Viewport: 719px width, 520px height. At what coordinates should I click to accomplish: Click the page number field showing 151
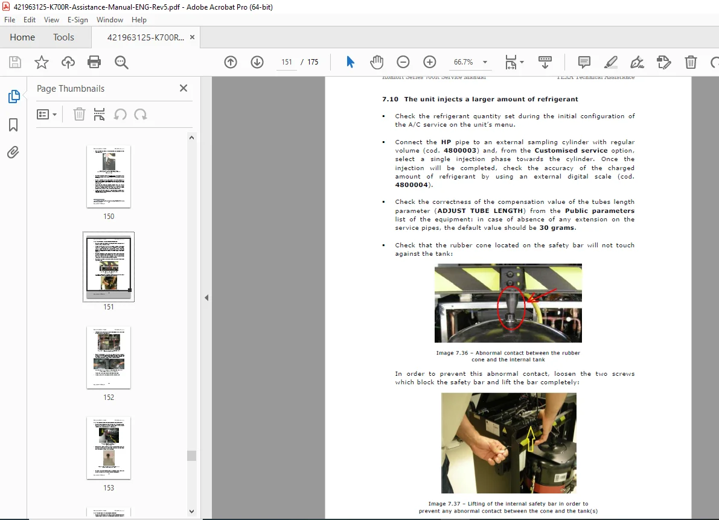coord(287,62)
